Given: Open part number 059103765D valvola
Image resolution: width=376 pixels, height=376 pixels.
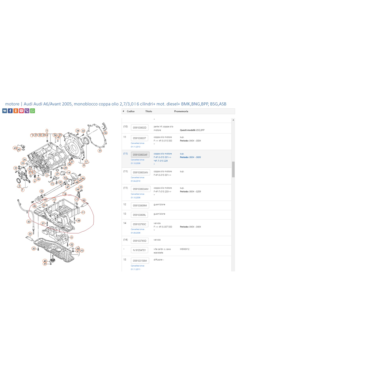Looking at the screenshot, I should point(140,241).
